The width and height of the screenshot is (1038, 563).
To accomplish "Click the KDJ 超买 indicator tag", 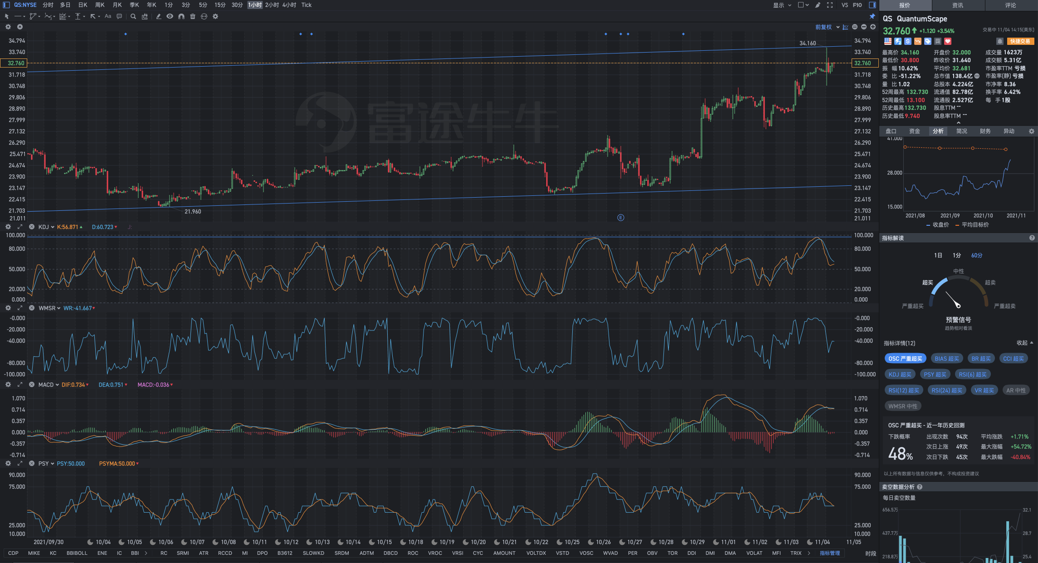I will pyautogui.click(x=900, y=374).
